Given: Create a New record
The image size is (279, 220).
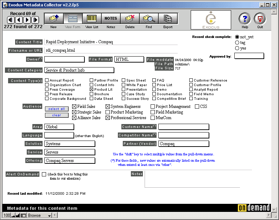Looking at the screenshot, I should coord(53,19).
